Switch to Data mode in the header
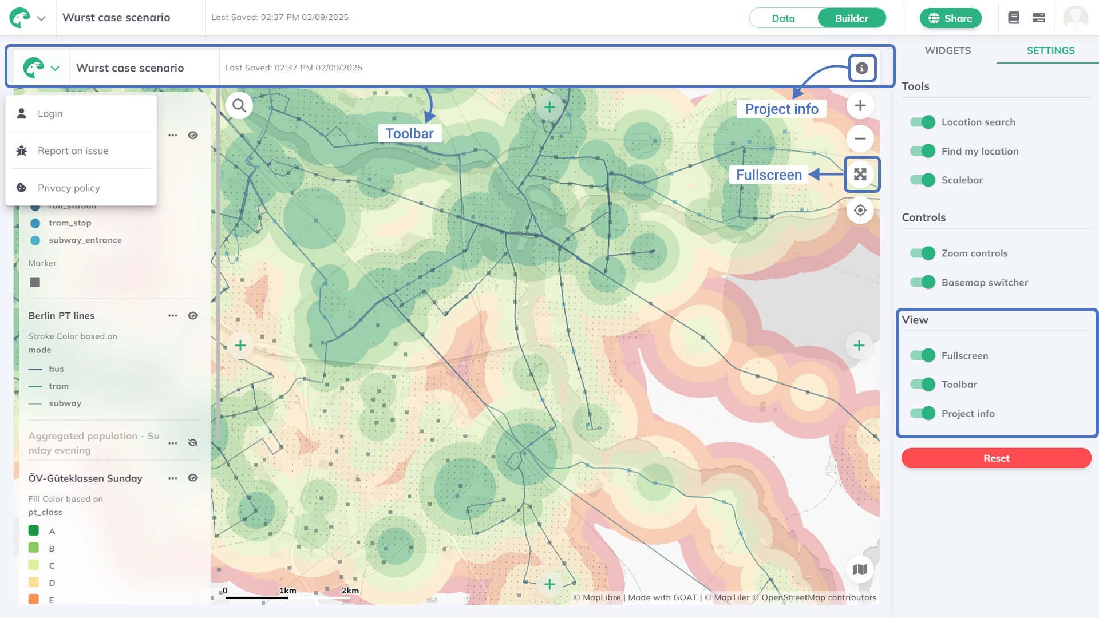 (783, 18)
